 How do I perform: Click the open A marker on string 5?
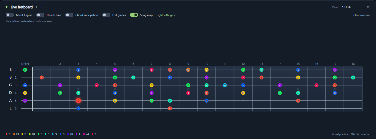(x=25, y=101)
